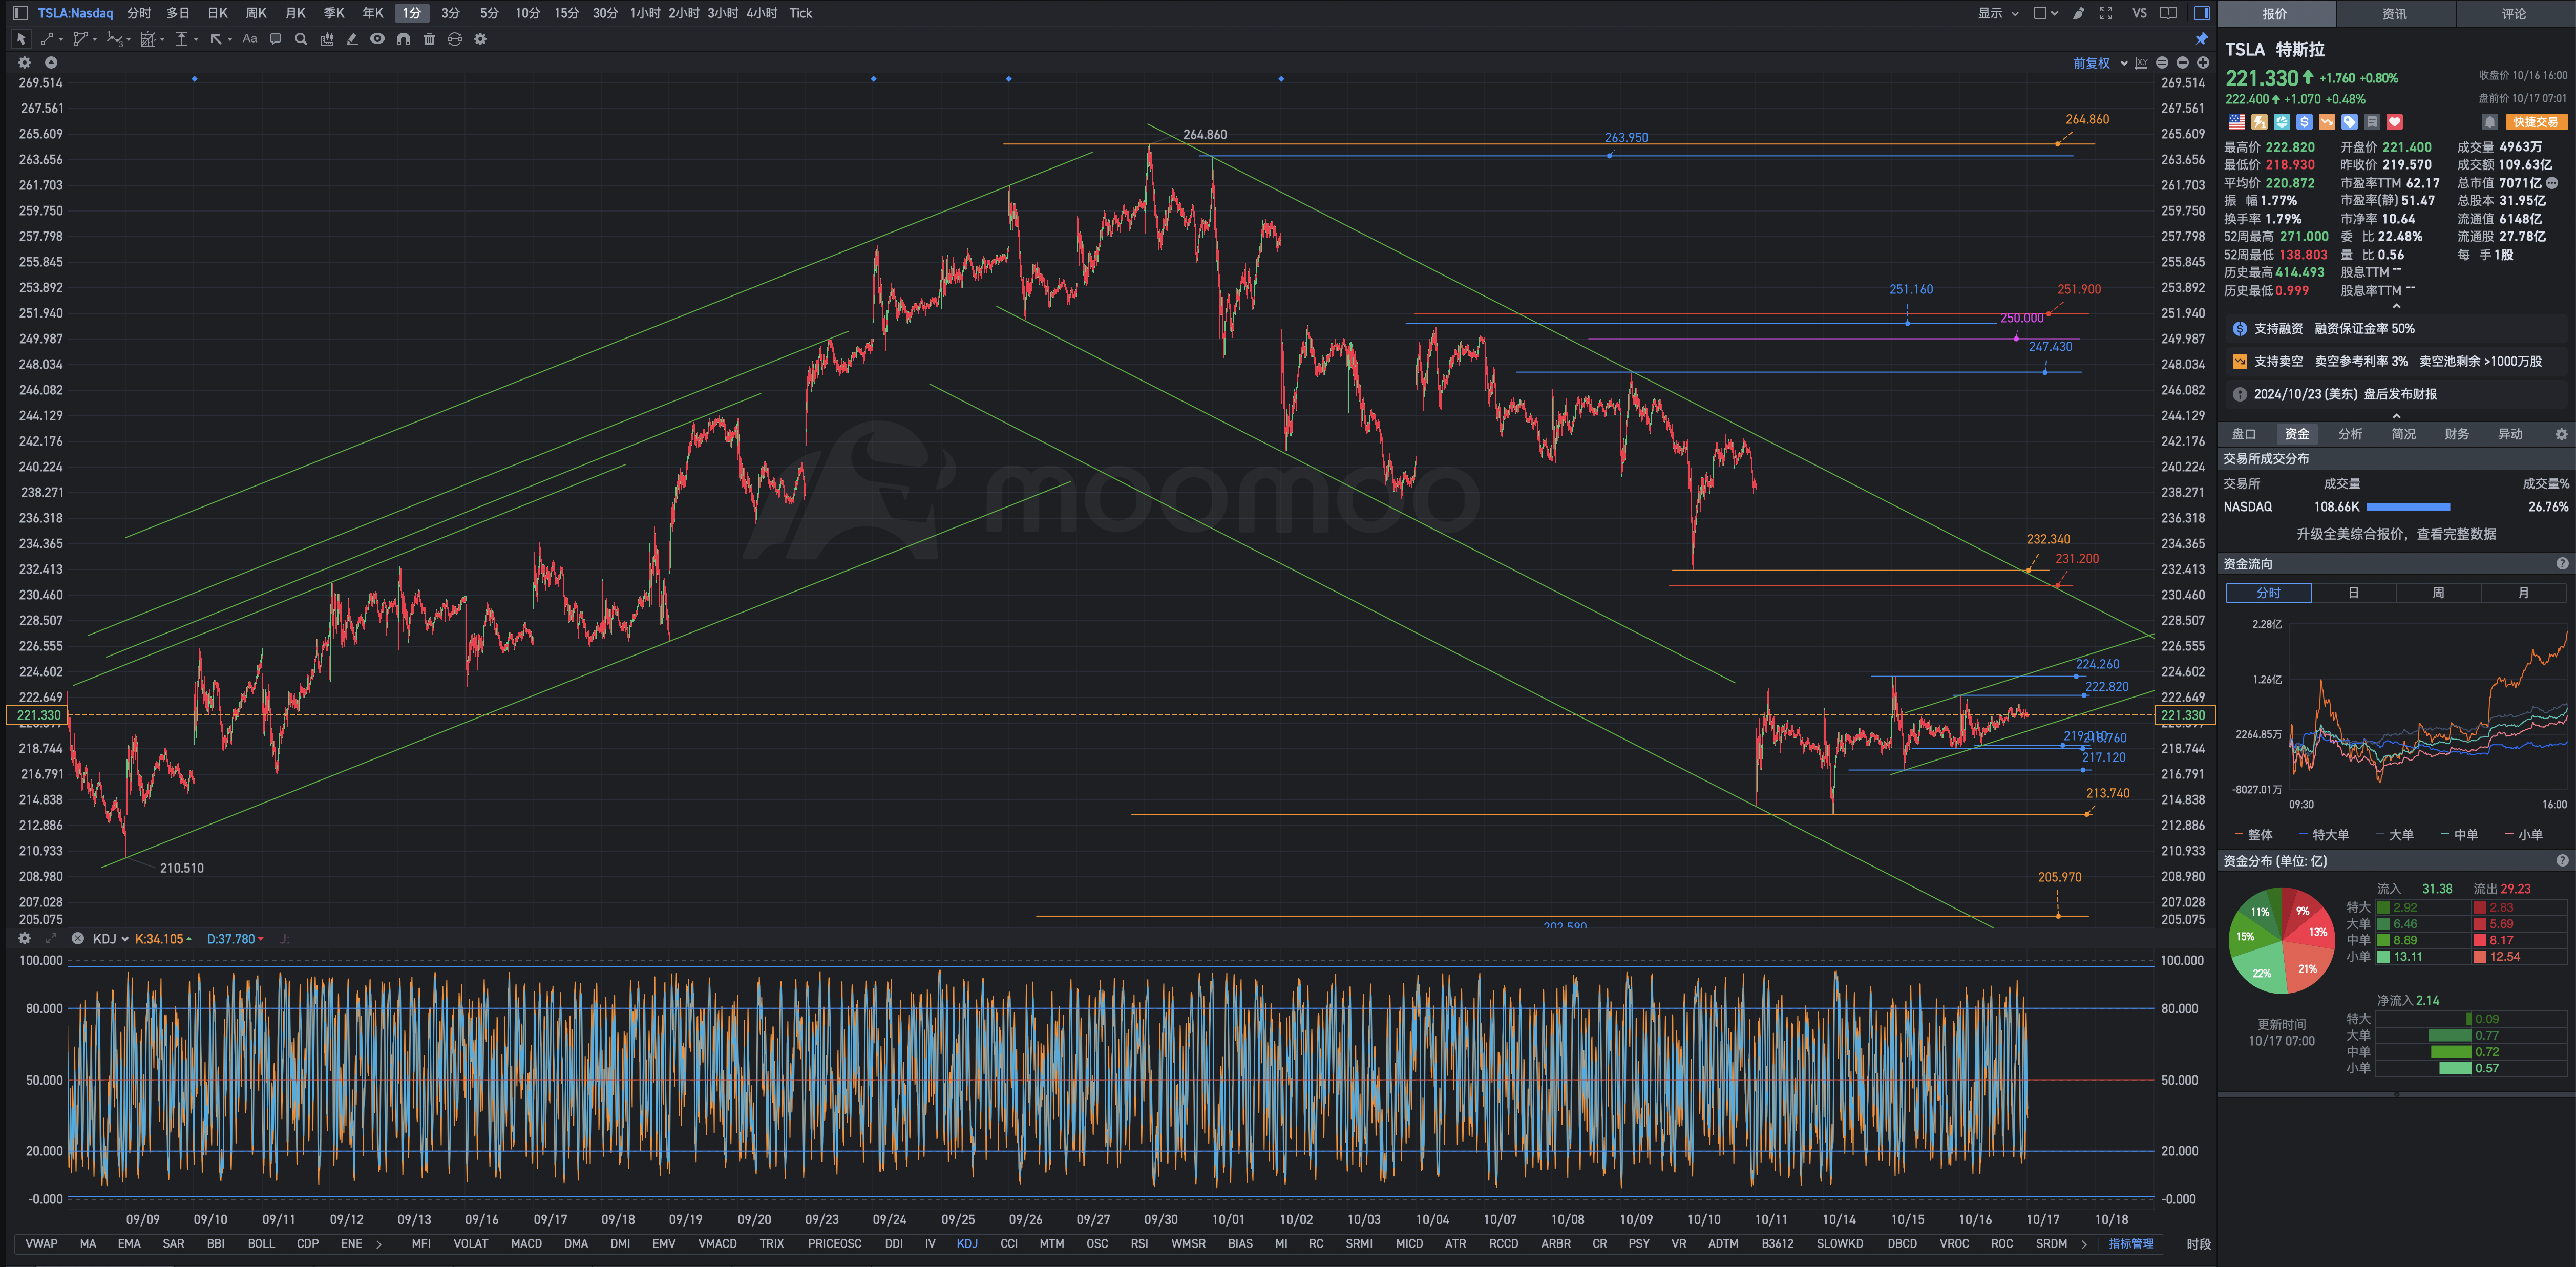The width and height of the screenshot is (2576, 1267).
Task: Open drawing tools settings gear
Action: [x=480, y=39]
